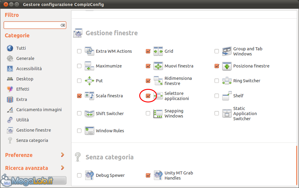299x188 pixels.
Task: Click the Extra category icon
Action: [x=10, y=99]
